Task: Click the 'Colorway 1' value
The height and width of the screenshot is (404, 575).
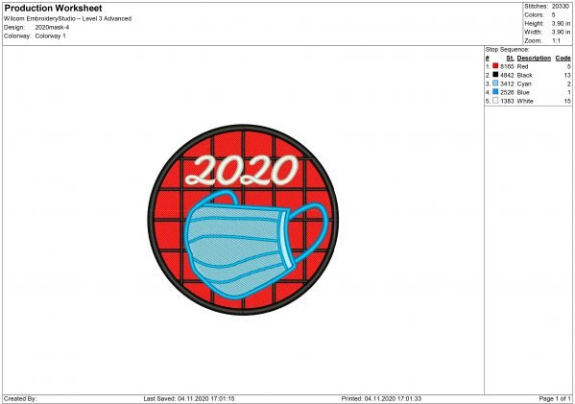Action: 51,36
